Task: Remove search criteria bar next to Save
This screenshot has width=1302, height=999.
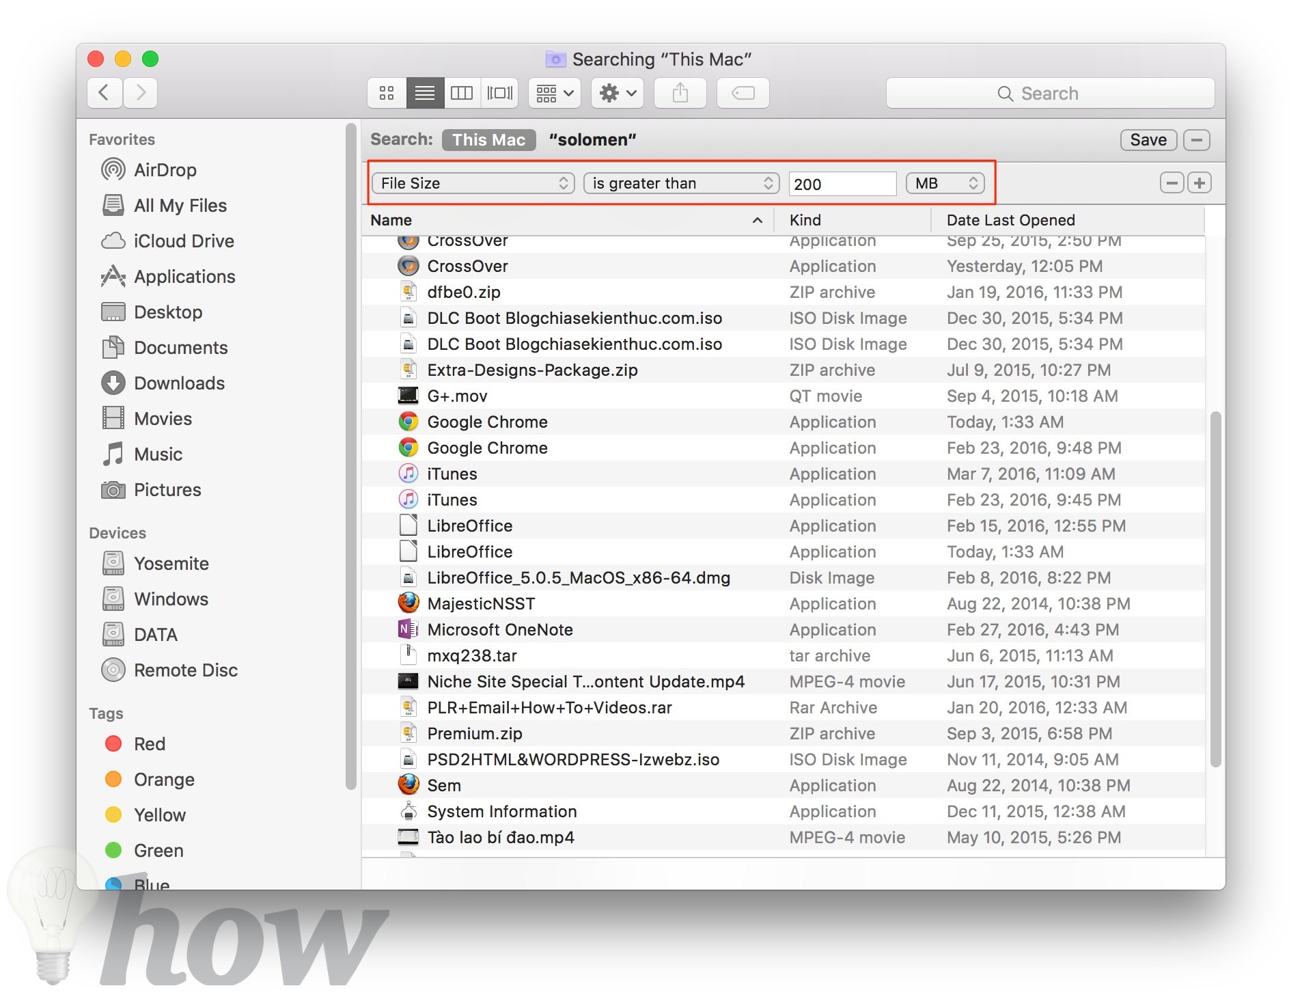Action: (1197, 139)
